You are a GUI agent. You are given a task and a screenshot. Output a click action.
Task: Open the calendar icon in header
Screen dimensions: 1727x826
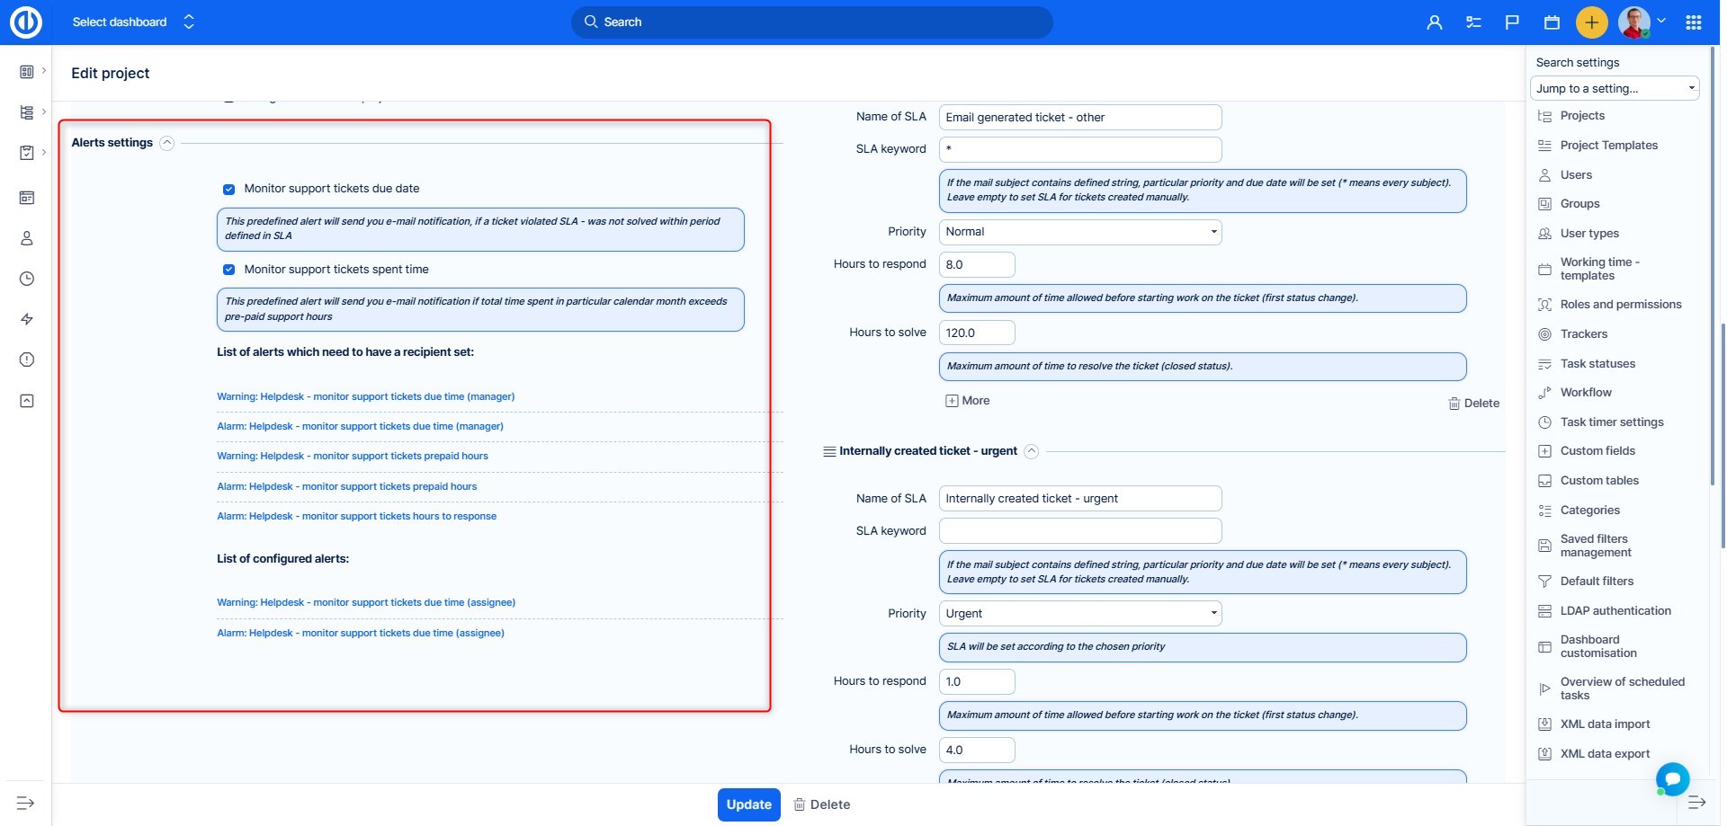coord(1552,22)
